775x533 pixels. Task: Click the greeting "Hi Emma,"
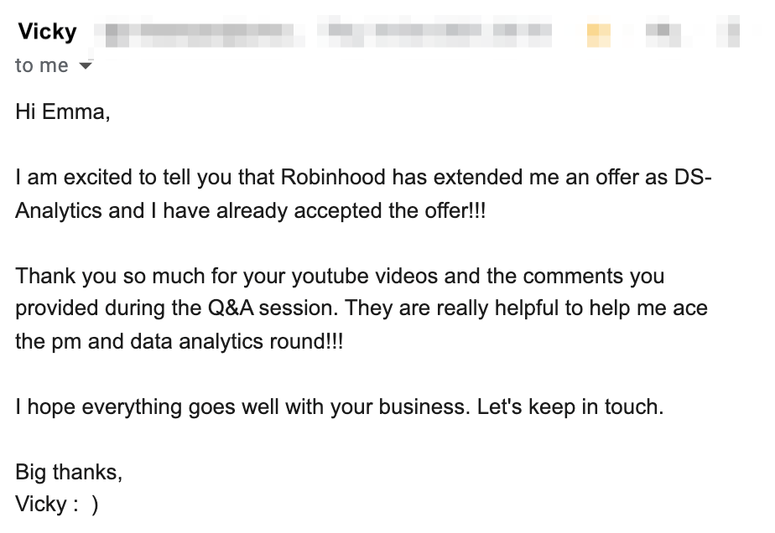pos(63,112)
